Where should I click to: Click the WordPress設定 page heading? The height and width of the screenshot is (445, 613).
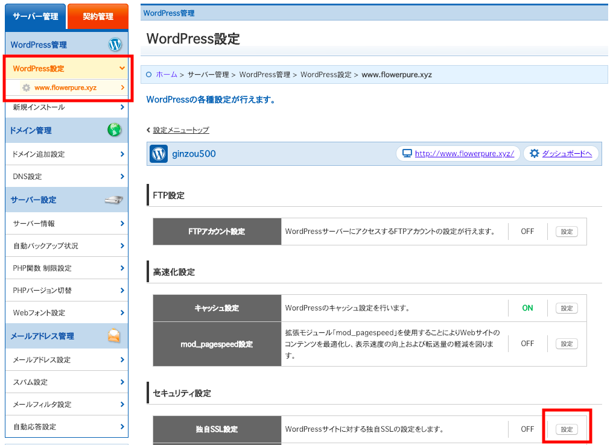click(193, 39)
